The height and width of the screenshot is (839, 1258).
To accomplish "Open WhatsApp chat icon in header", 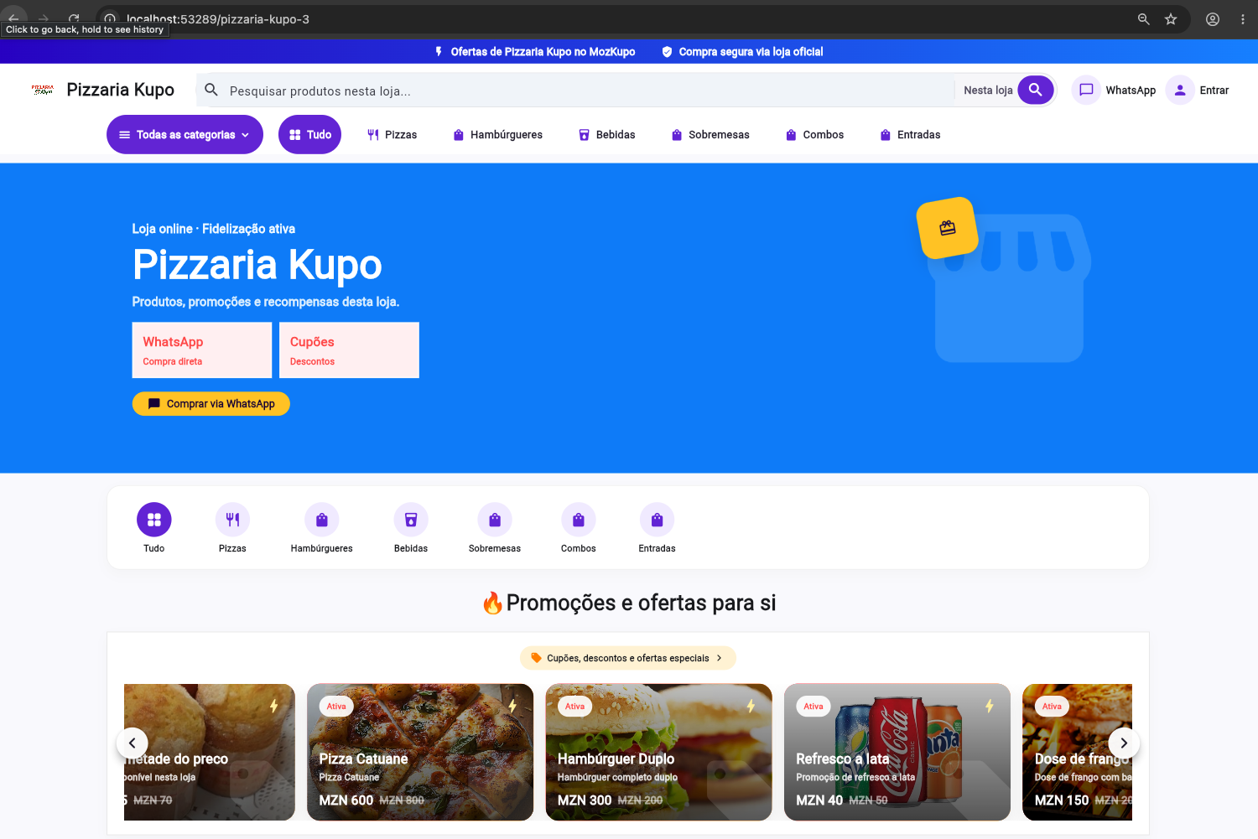I will point(1086,90).
